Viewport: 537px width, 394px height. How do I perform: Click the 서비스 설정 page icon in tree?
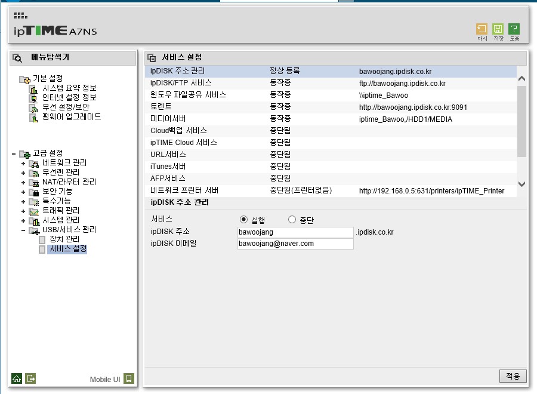(42, 249)
